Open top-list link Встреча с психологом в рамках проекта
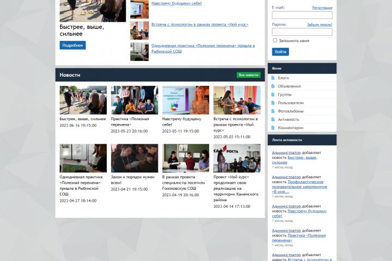The width and height of the screenshot is (392, 261). 200,24
